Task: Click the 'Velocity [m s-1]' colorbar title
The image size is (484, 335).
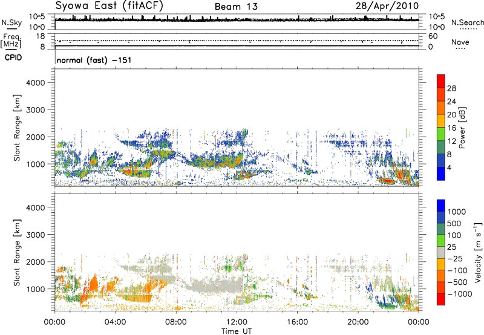Action: point(479,252)
